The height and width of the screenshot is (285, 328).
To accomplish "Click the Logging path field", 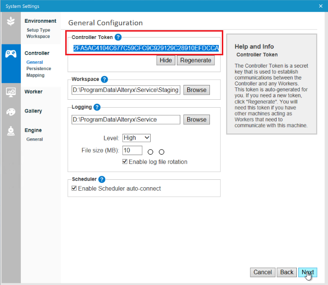I will (x=126, y=120).
